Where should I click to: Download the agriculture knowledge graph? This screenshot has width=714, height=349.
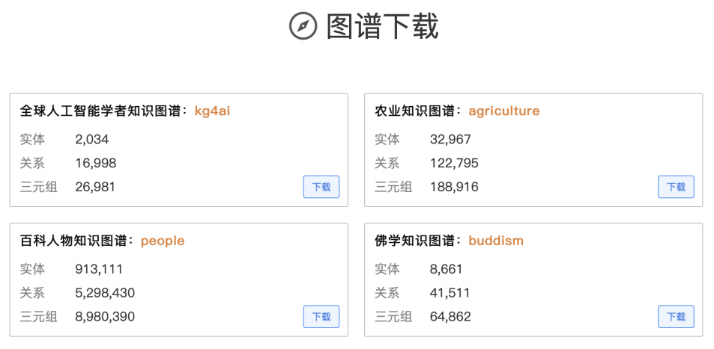(676, 187)
